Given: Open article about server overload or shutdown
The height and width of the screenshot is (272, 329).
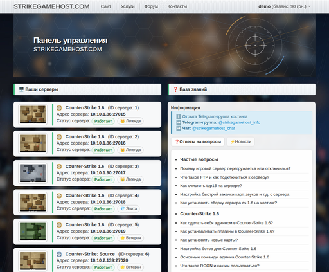Looking at the screenshot, I should pos(235,168).
